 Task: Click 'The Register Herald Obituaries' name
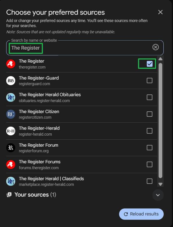(x=50, y=95)
